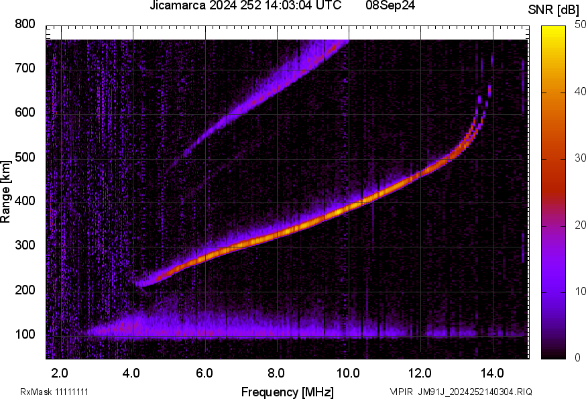Click the 10.0 tick on frequency axis
Screen dimensions: 586x399
point(348,372)
